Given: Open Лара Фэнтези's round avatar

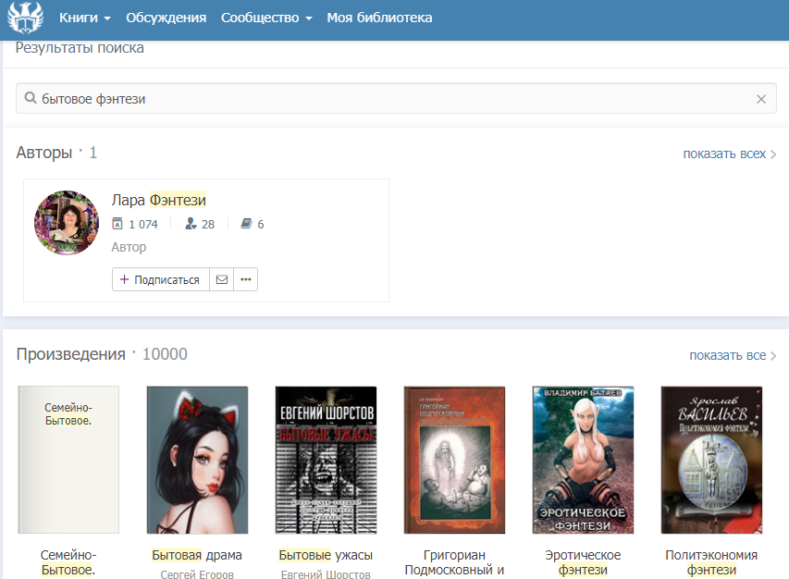Looking at the screenshot, I should click(67, 224).
